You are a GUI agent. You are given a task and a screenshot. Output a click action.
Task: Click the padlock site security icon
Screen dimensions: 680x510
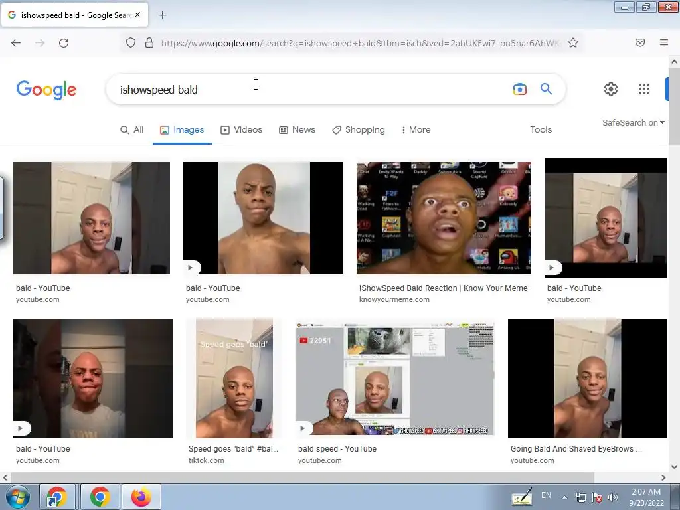pos(149,42)
